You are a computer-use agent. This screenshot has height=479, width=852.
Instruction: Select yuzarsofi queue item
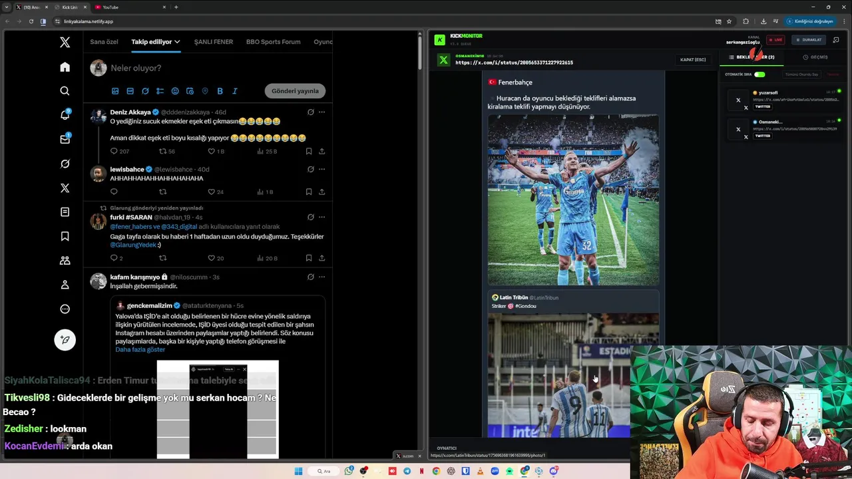[x=784, y=100]
